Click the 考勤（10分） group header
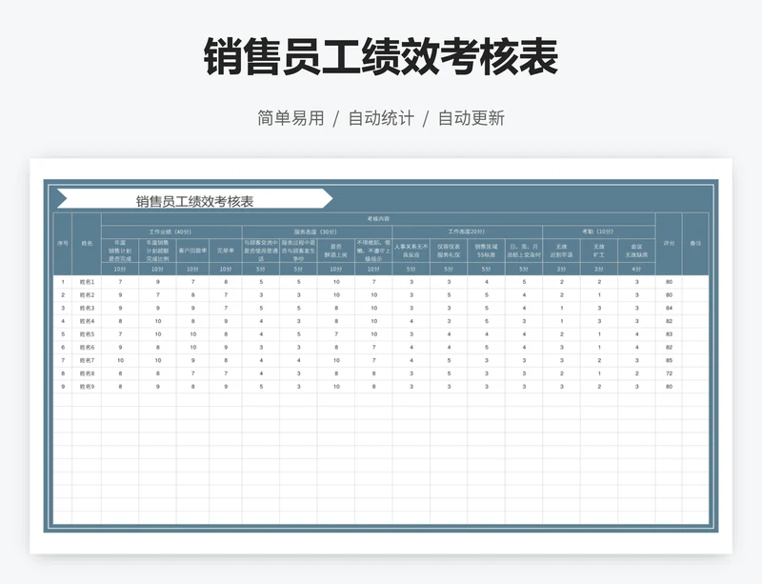 [x=598, y=232]
